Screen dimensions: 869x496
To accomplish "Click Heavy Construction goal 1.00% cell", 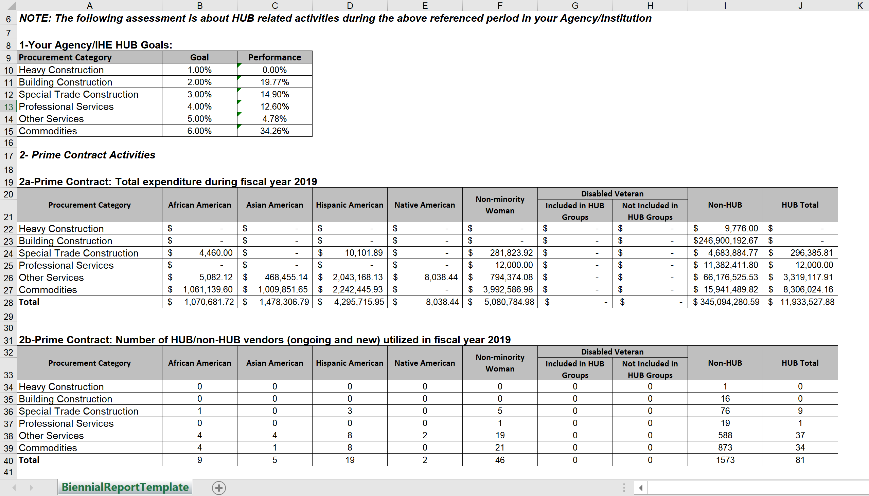I will click(200, 70).
